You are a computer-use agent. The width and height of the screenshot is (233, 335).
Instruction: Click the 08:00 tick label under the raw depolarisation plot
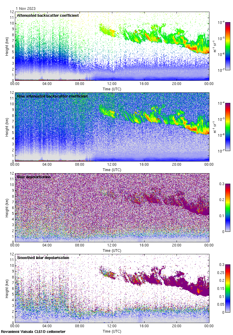tap(79, 245)
